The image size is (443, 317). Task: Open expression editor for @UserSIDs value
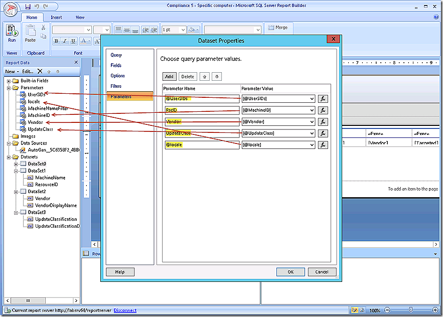323,99
